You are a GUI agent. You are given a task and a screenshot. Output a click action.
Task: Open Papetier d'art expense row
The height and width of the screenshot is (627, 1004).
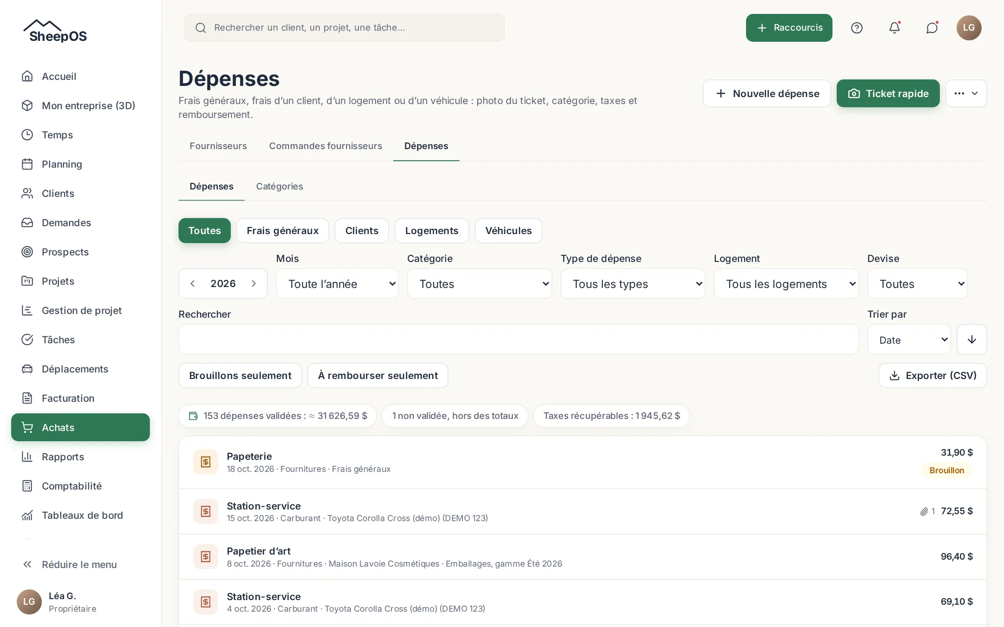point(583,556)
